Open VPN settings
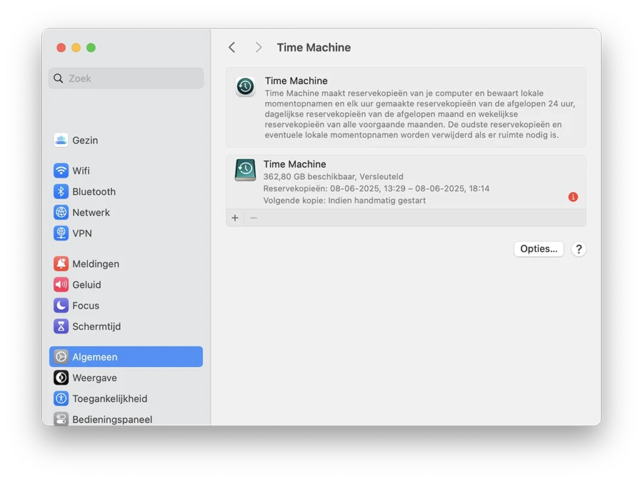643x481 pixels. (x=60, y=233)
